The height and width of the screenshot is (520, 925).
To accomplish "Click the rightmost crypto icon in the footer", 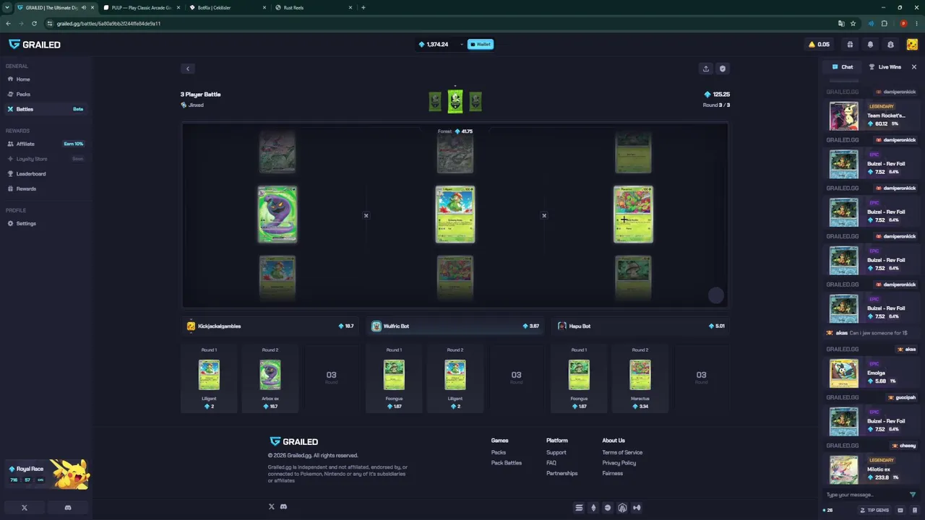I will (637, 508).
